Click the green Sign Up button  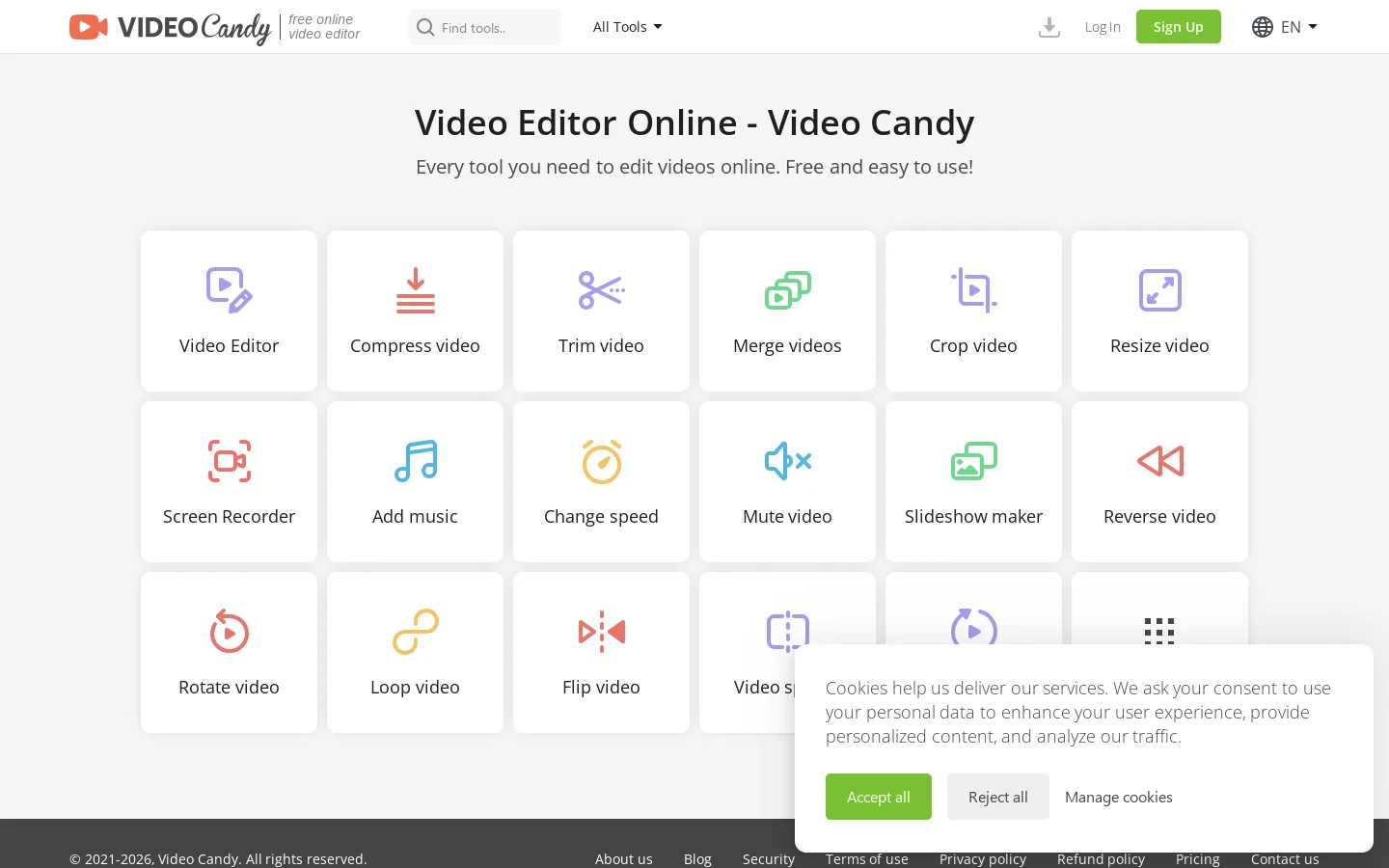[x=1178, y=27]
